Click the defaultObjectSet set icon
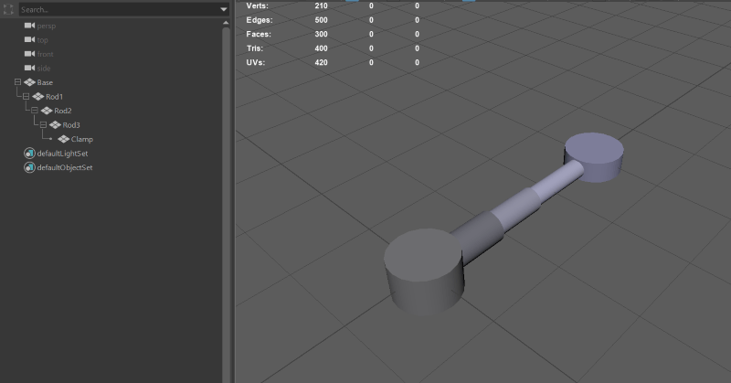This screenshot has width=731, height=383. pos(29,167)
